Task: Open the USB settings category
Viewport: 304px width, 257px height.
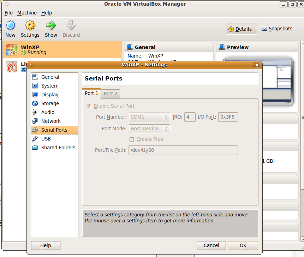Action: click(x=54, y=139)
